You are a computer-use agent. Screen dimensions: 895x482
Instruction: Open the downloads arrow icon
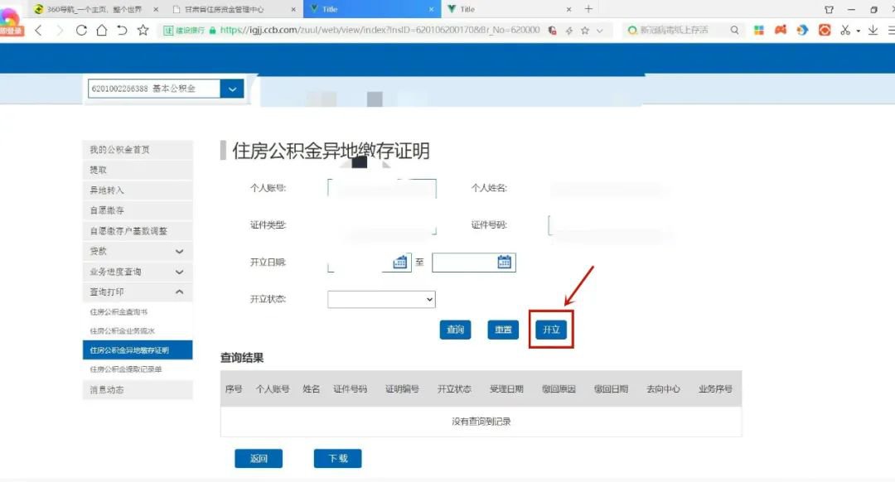pyautogui.click(x=873, y=31)
